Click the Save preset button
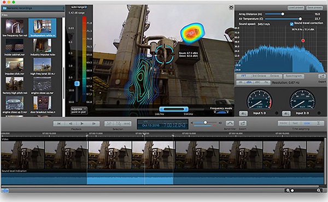The image size is (328, 202). pos(314,8)
